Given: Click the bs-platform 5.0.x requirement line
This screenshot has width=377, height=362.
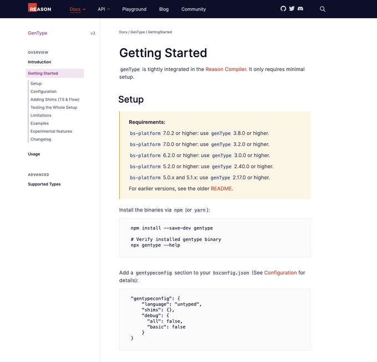Looking at the screenshot, I should 200,178.
